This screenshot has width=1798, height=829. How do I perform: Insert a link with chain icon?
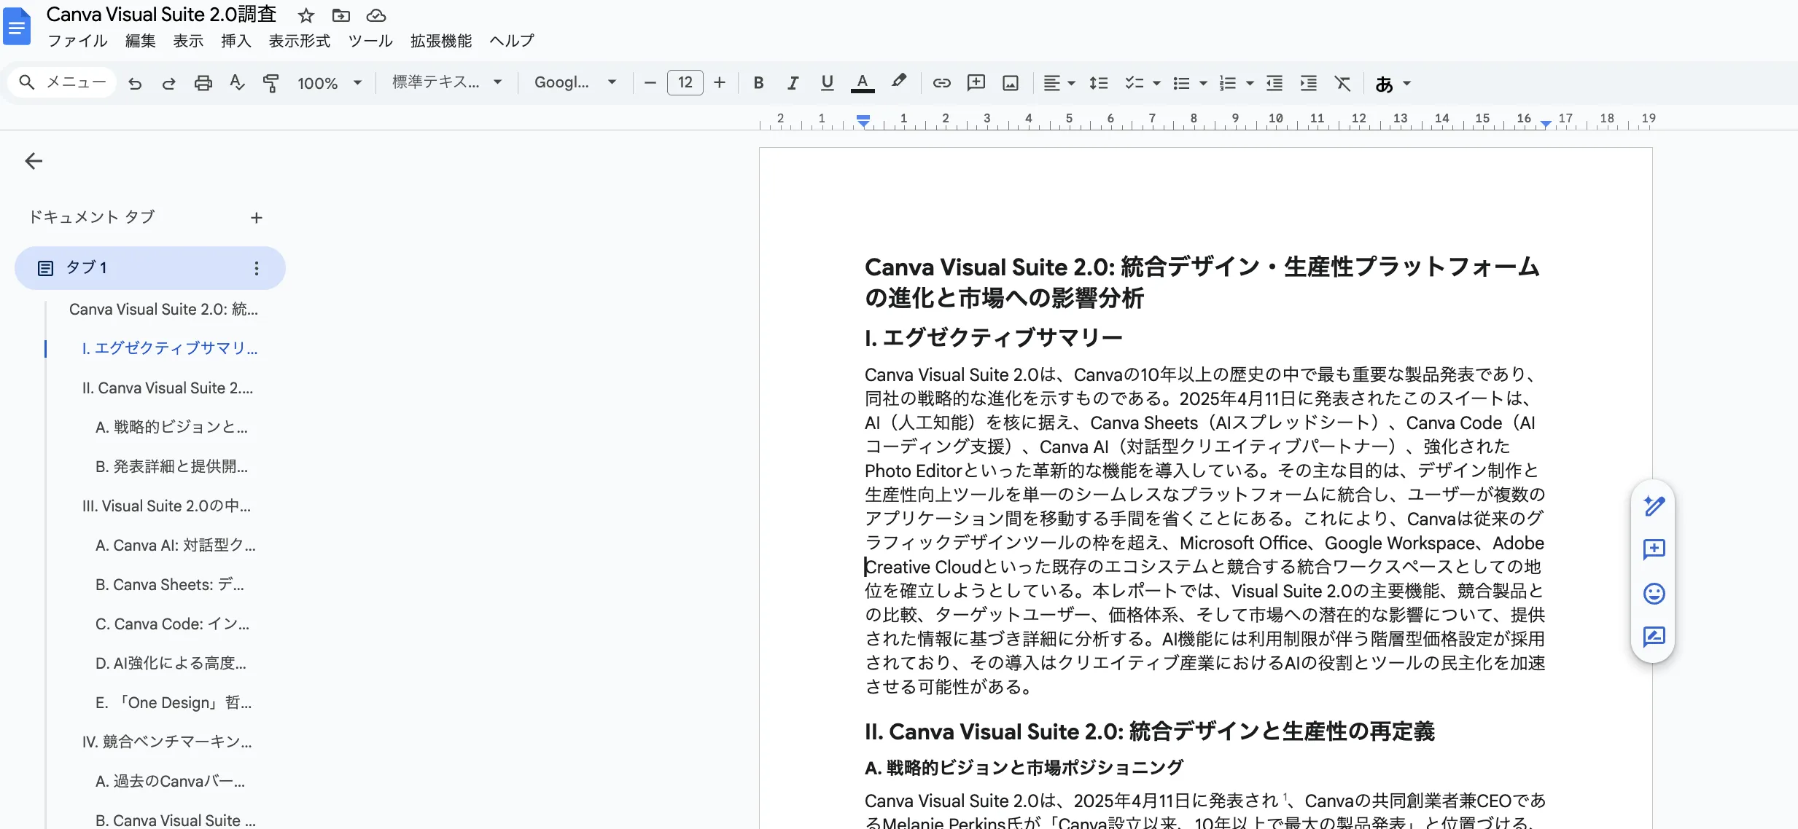click(x=942, y=83)
